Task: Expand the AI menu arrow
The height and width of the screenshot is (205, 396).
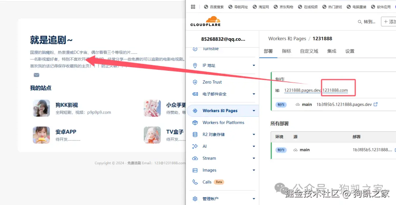Action: [x=254, y=146]
